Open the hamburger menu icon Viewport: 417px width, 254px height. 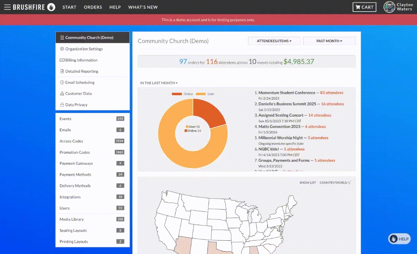click(x=7, y=7)
